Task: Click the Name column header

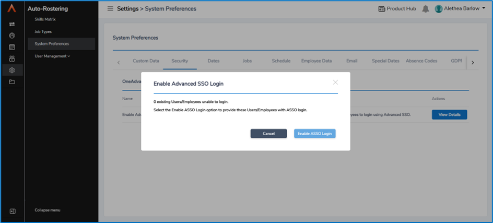Action: pyautogui.click(x=127, y=99)
